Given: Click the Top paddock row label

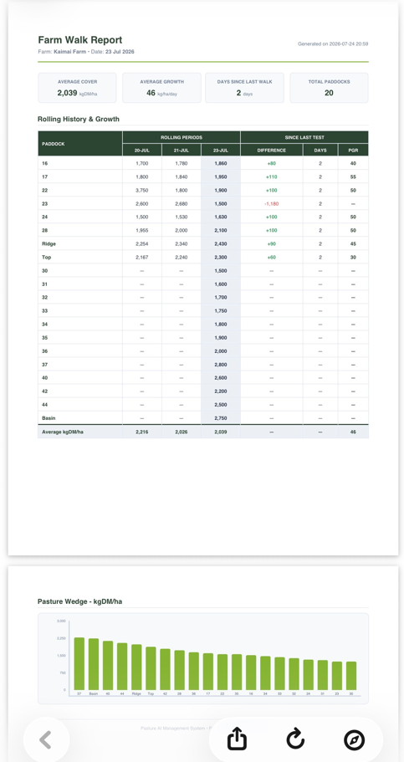Looking at the screenshot, I should click(x=46, y=257).
